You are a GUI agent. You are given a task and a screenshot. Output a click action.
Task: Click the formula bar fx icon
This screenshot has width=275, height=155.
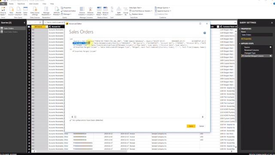(40, 22)
